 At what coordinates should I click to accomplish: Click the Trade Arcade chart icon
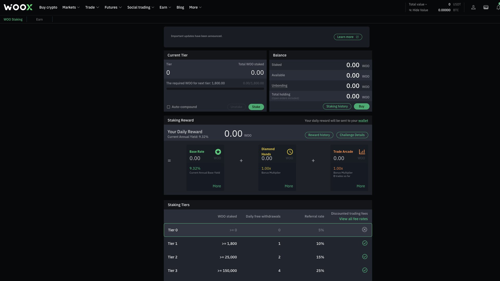pos(362,151)
